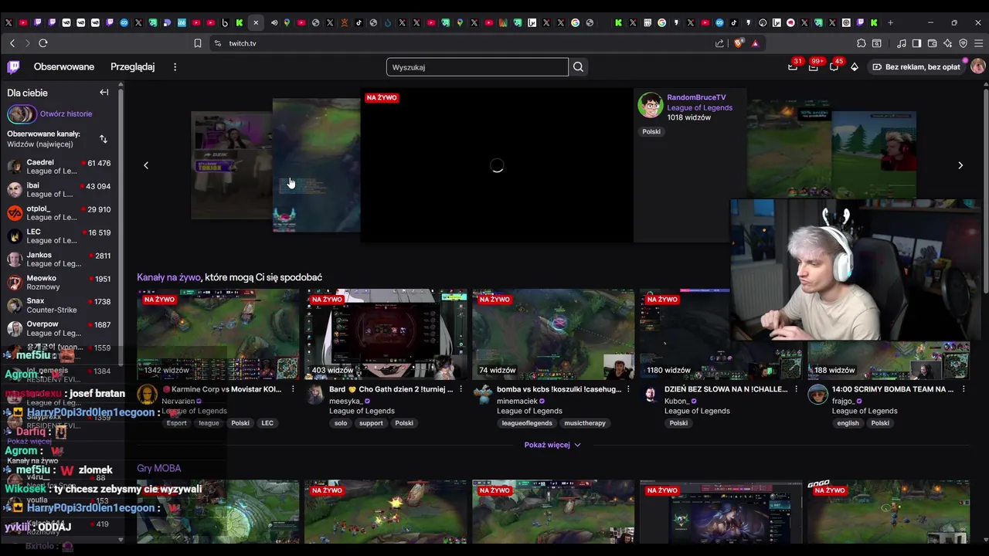Go to next carousel stream
The width and height of the screenshot is (989, 556).
click(960, 165)
